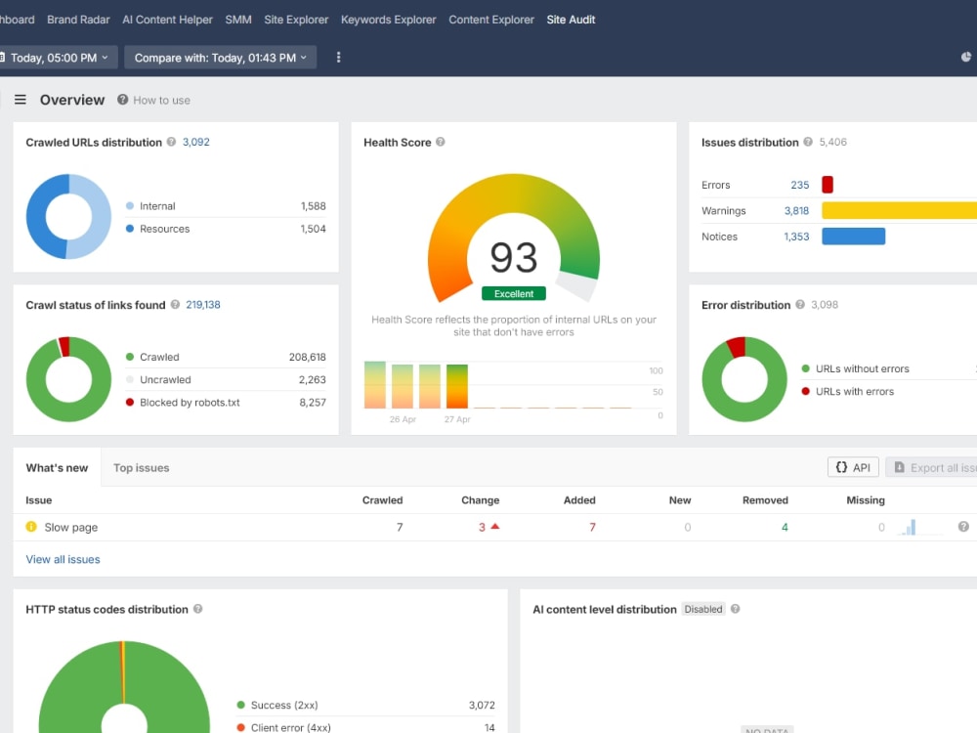Click the Added value 7 in Slow page row
Screen dimensions: 977x733
[x=593, y=528]
